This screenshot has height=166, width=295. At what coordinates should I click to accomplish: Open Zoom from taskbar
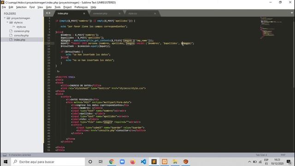[x=122, y=162]
